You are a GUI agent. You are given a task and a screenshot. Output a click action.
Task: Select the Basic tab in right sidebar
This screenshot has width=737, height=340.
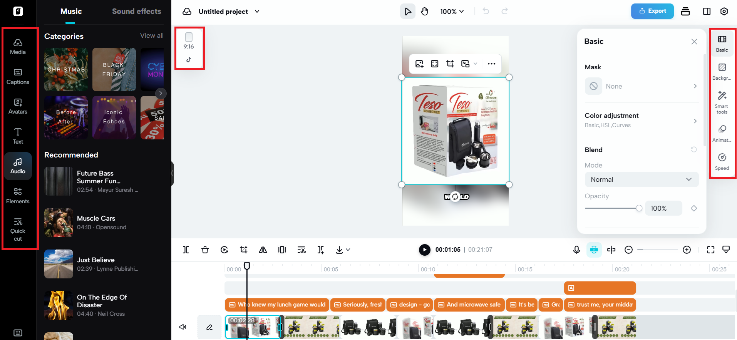[x=722, y=44]
